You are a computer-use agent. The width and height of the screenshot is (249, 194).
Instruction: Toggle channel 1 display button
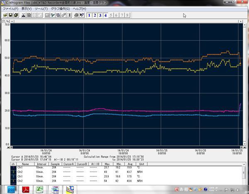click(89, 15)
